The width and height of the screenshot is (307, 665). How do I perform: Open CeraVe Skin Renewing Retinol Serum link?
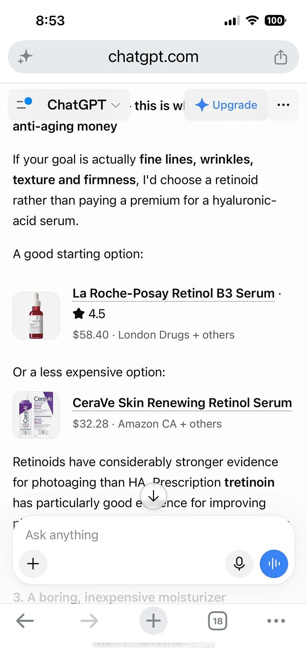(x=182, y=403)
